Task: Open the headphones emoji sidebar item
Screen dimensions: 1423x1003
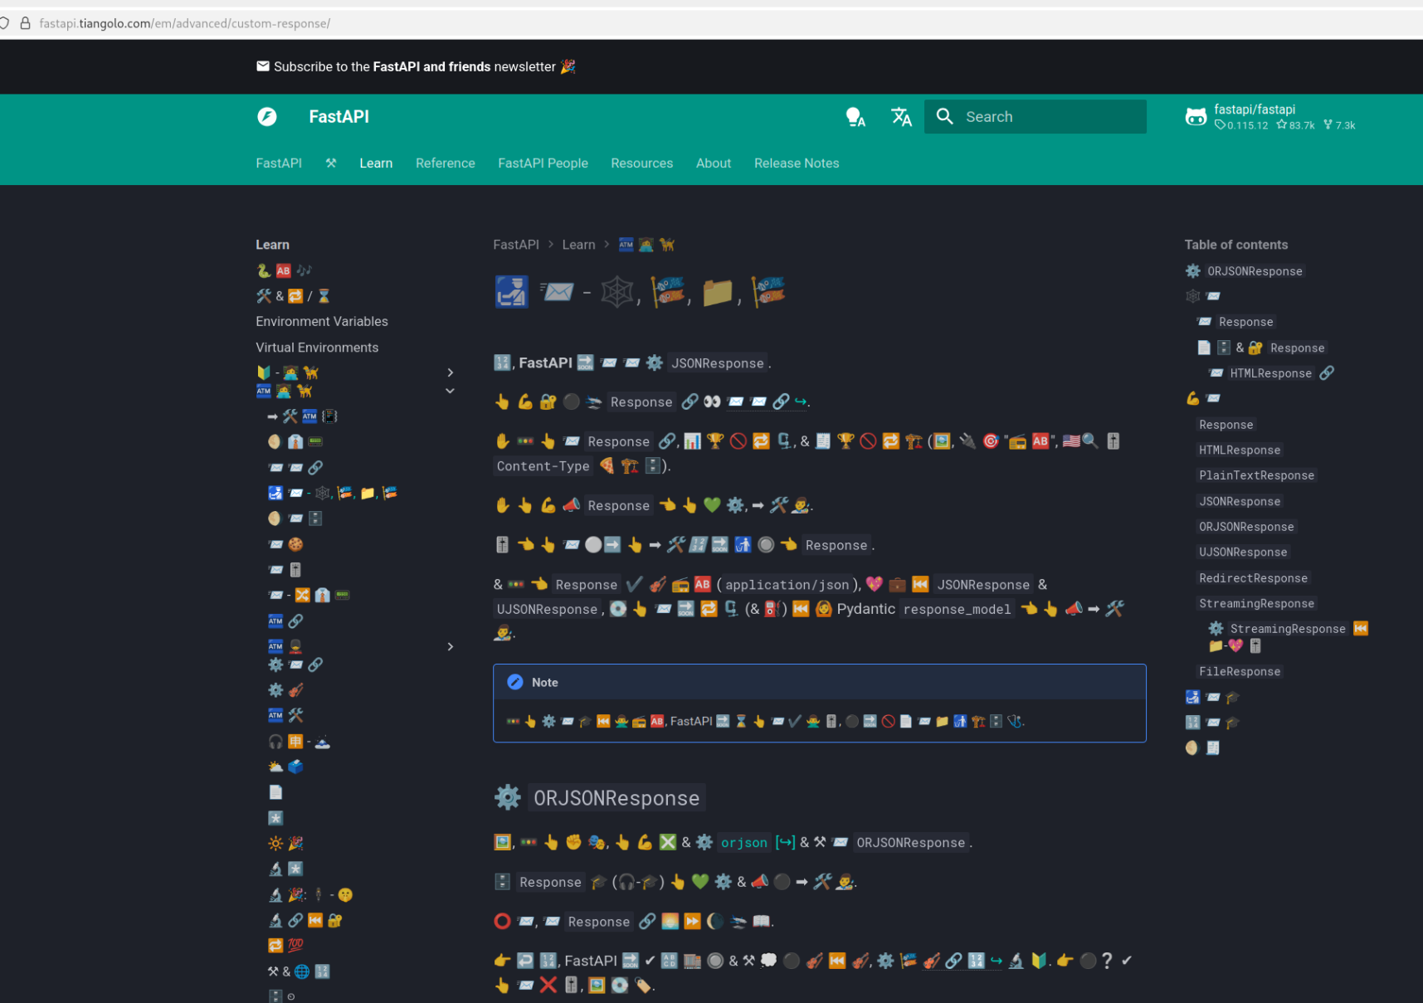Action: coord(300,742)
